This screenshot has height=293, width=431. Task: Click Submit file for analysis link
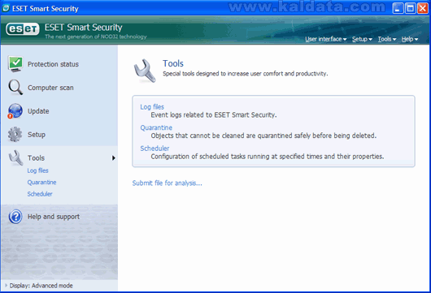168,183
